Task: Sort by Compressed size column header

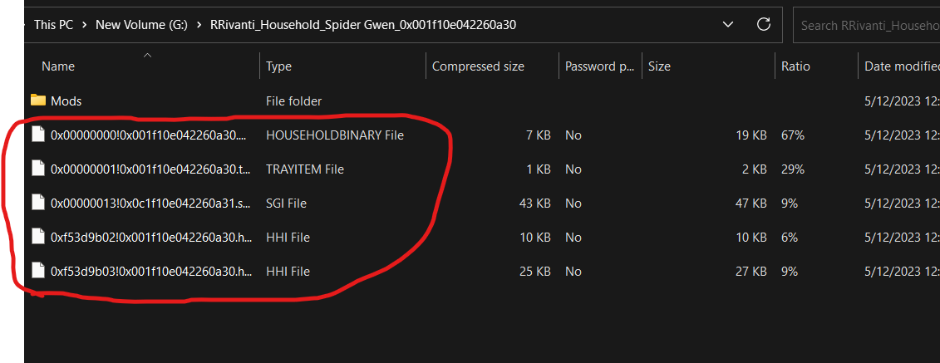Action: [x=478, y=66]
